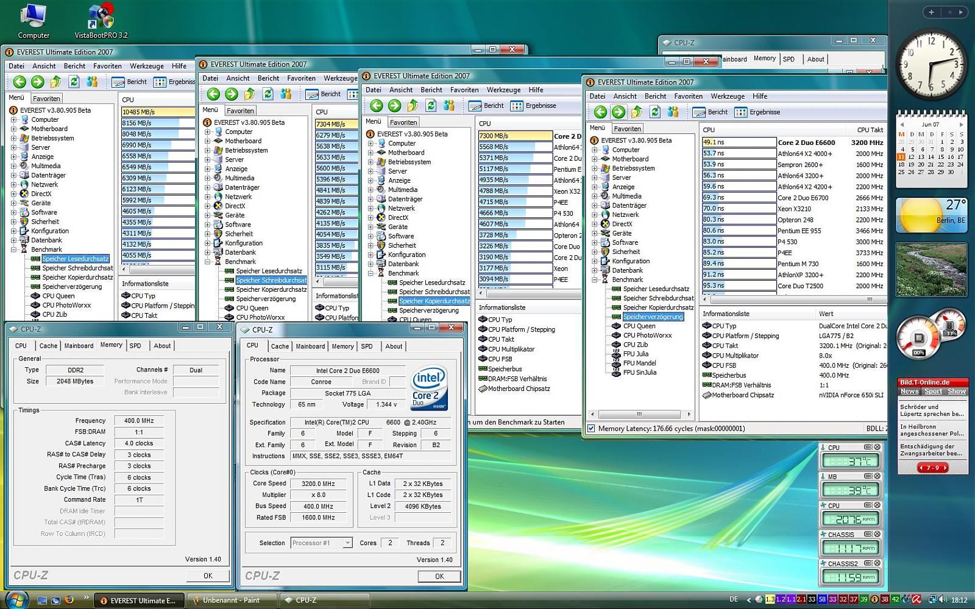The width and height of the screenshot is (975, 609).
Task: Click the Unbenannt - Paint taskbar button
Action: 232,600
